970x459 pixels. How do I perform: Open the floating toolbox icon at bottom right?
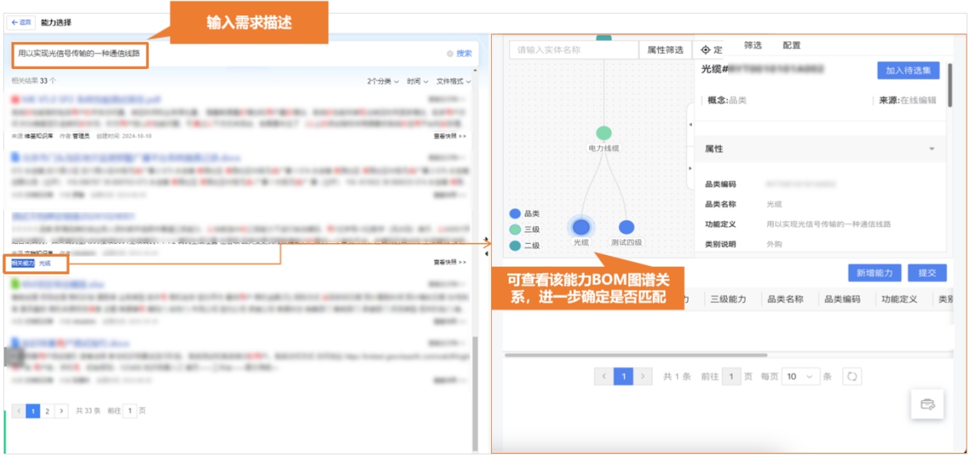tap(927, 404)
